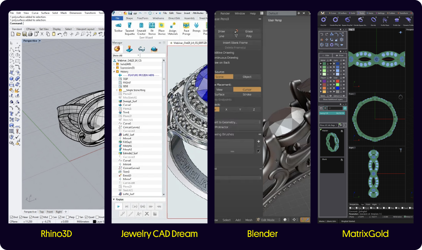The width and height of the screenshot is (422, 250).
Task: Select the Ring Rail tool in MatrixGold
Action: point(324,20)
